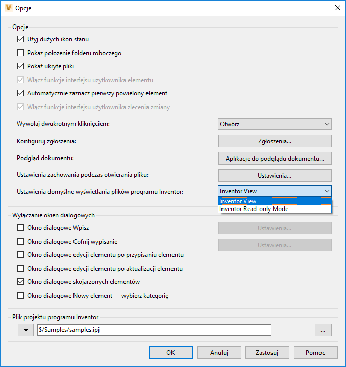Image resolution: width=346 pixels, height=367 pixels.
Task: Open the Otwórz double-click action dropdown
Action: [x=275, y=124]
